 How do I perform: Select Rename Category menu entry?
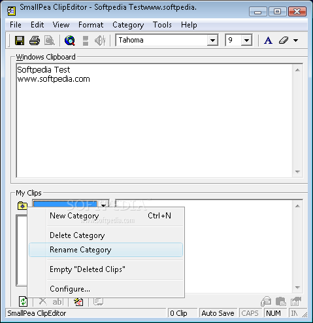106,250
